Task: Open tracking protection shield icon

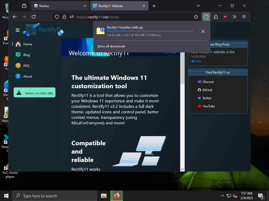Action: tap(57, 17)
